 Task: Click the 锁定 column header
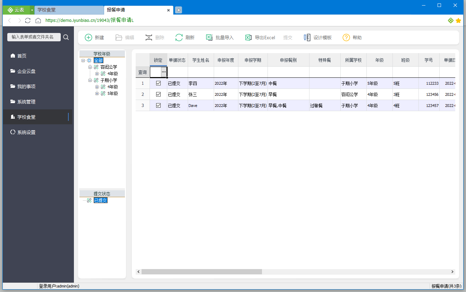(x=158, y=60)
